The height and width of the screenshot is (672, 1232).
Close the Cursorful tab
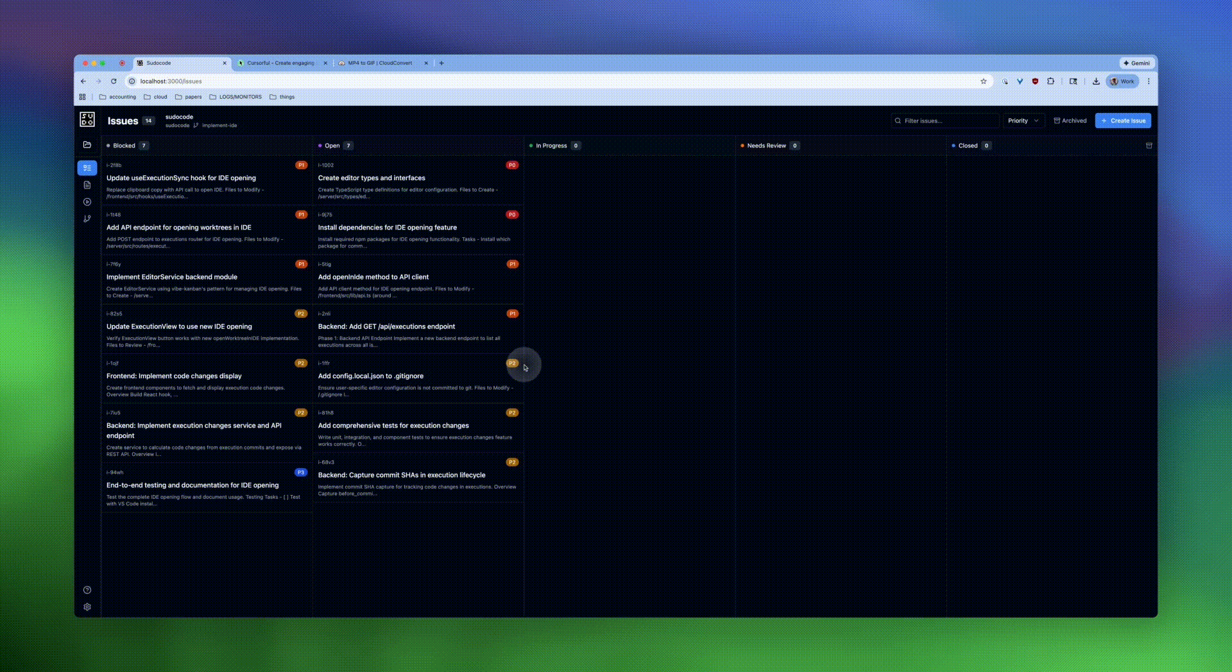pos(325,63)
